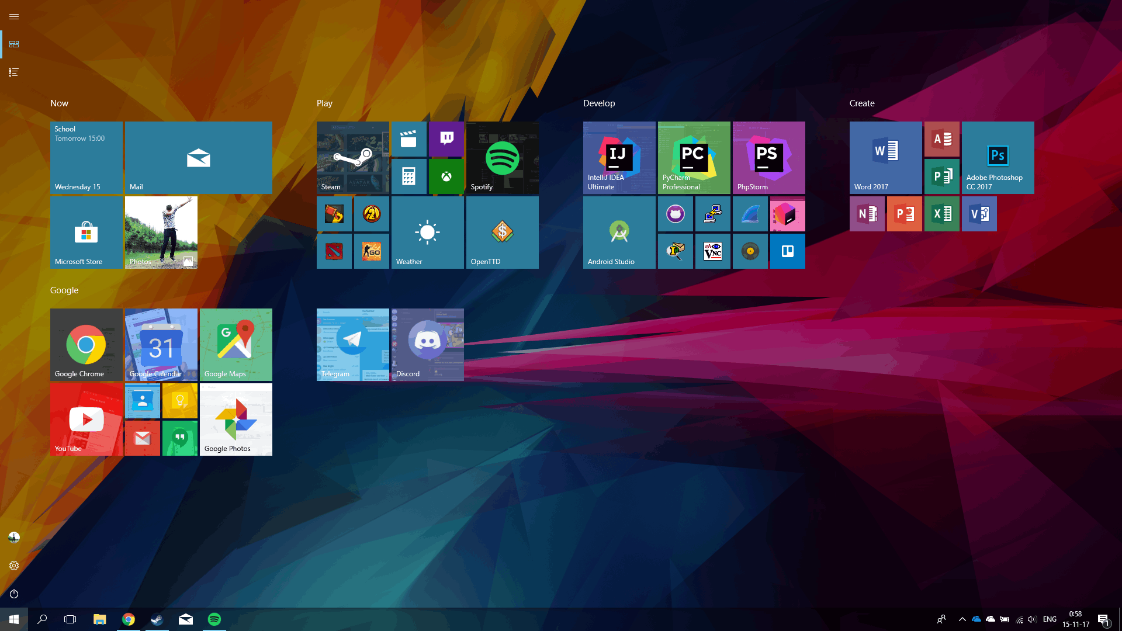Expand the Start hamburger menu

(x=14, y=16)
